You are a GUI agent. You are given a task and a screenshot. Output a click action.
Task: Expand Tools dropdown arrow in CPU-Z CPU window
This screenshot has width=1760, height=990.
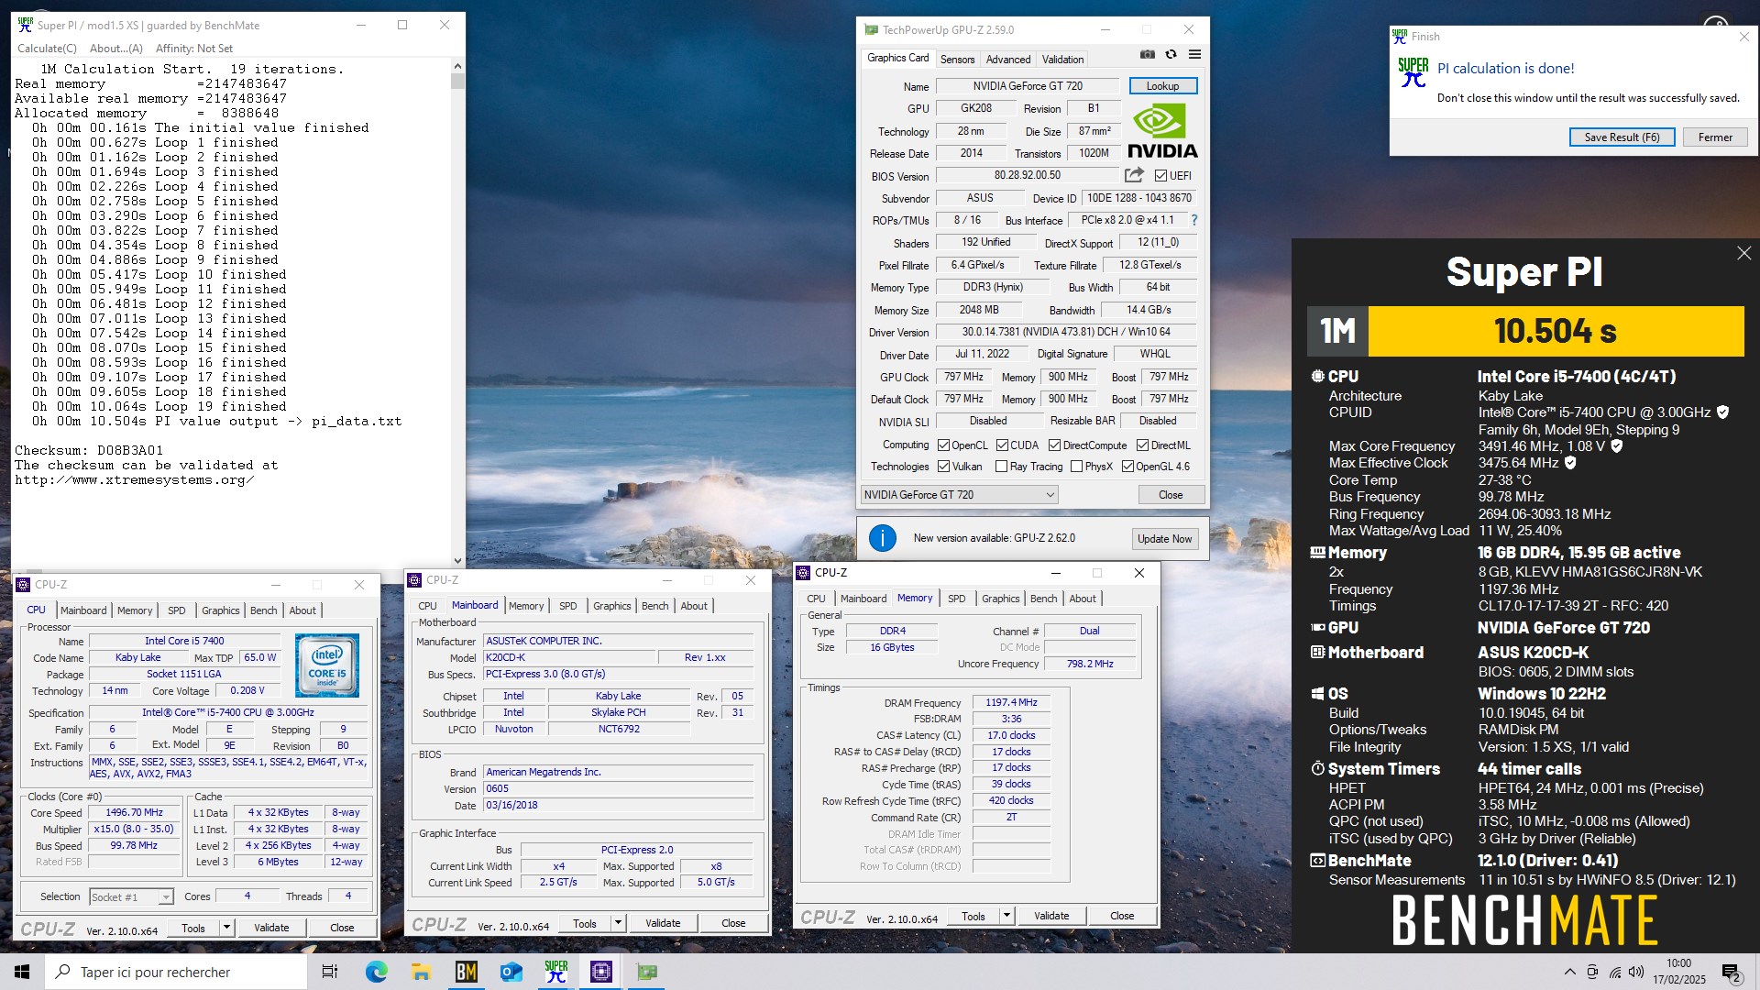click(x=226, y=928)
